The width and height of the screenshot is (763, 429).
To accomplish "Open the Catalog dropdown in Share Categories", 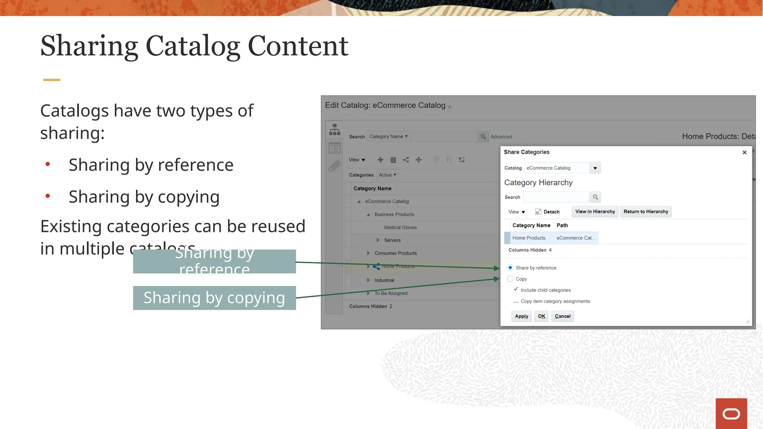I will (595, 168).
